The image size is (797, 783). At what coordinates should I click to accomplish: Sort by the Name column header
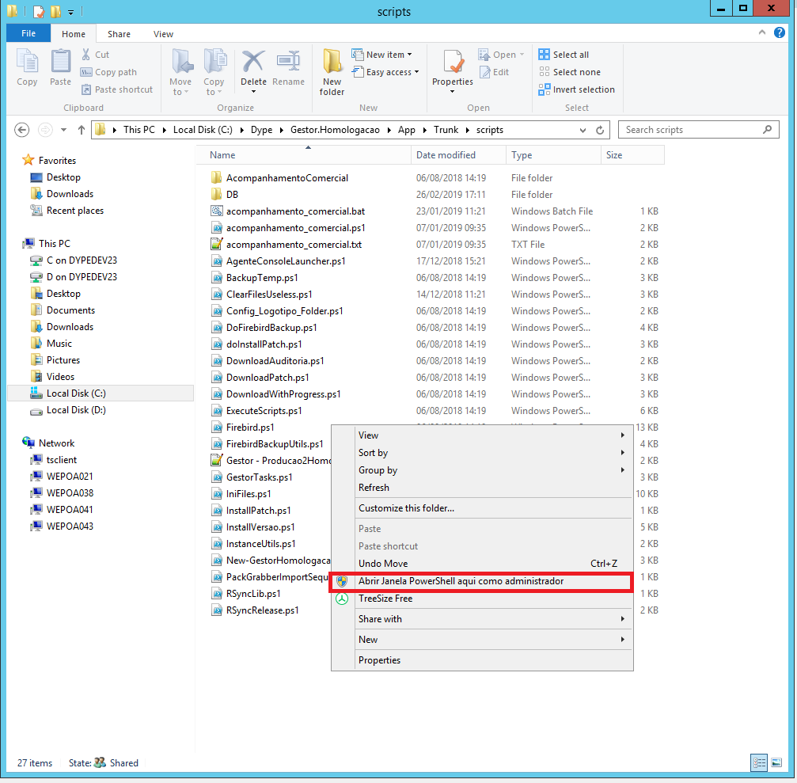(x=303, y=156)
